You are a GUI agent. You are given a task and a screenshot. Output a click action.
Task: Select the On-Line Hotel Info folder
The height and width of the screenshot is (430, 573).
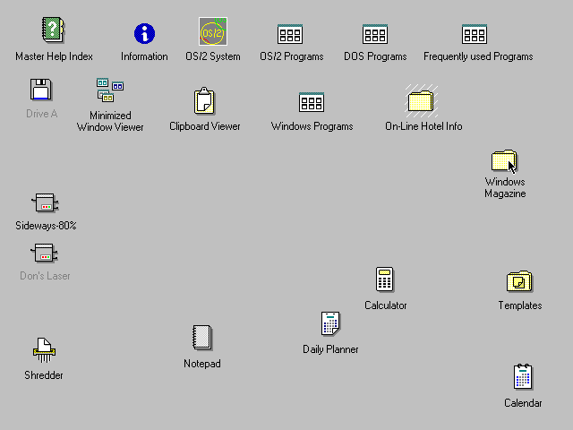pos(421,100)
